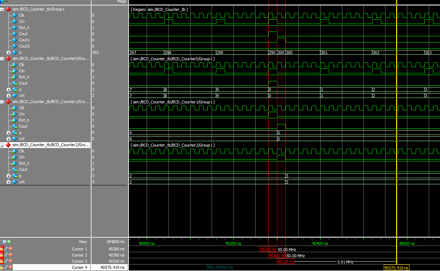Click the BCD_Counter2 group red diamond icon
The width and height of the screenshot is (440, 271).
click(8, 145)
